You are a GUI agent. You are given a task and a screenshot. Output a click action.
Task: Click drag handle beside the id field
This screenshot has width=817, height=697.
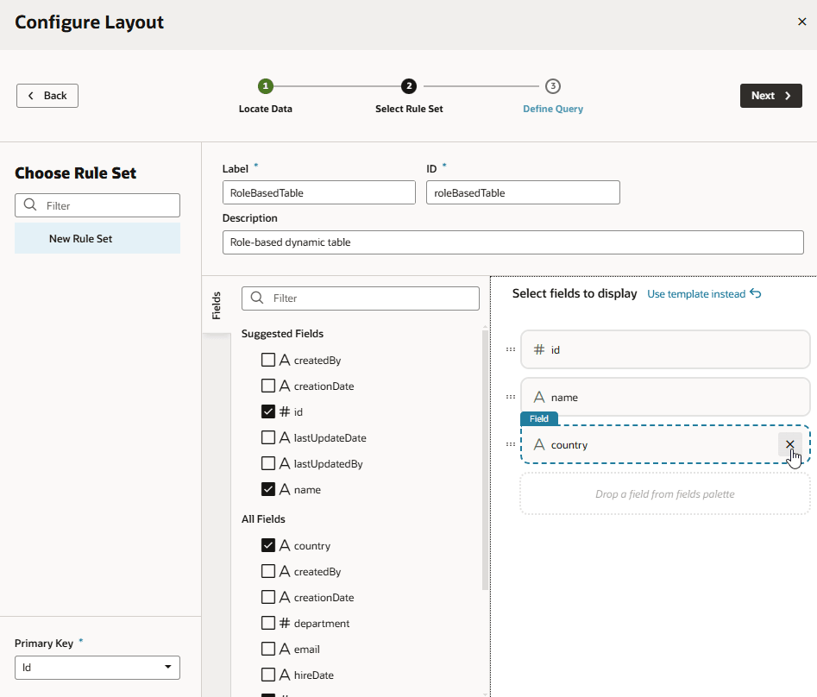[511, 349]
